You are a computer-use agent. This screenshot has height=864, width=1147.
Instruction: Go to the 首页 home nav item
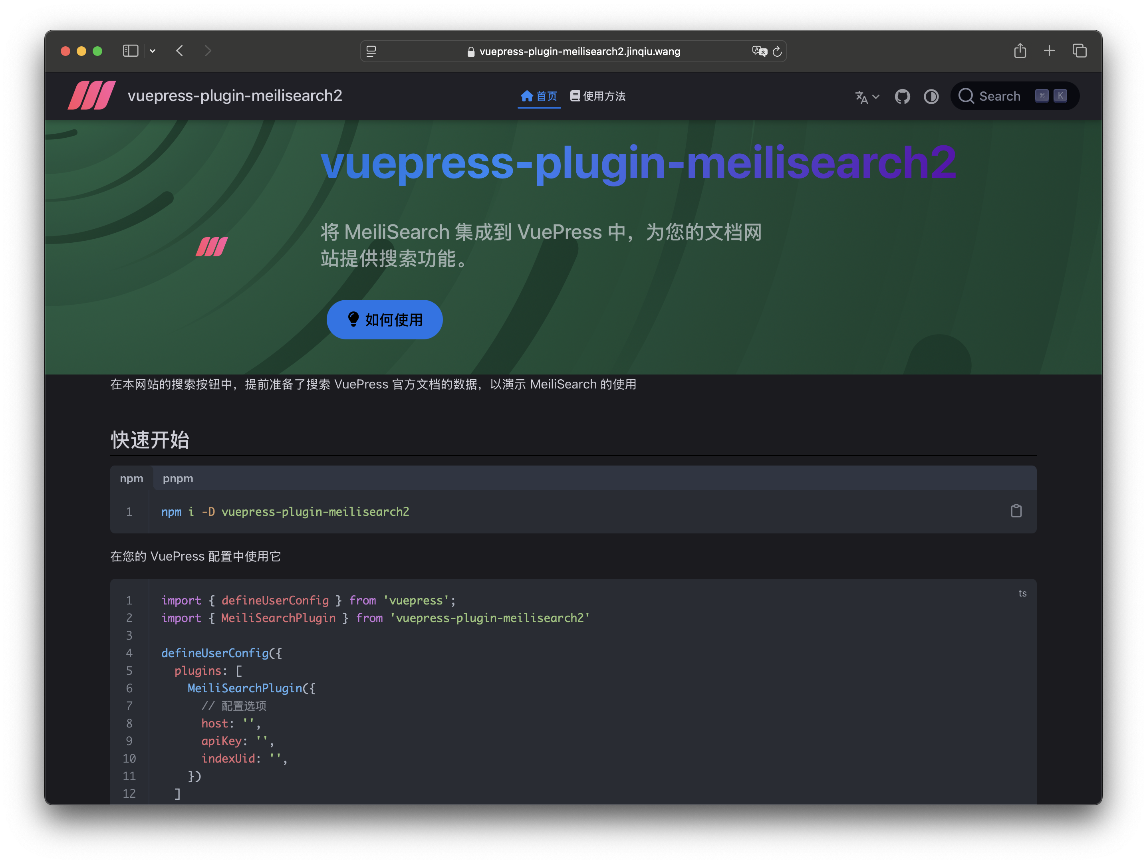click(x=539, y=96)
